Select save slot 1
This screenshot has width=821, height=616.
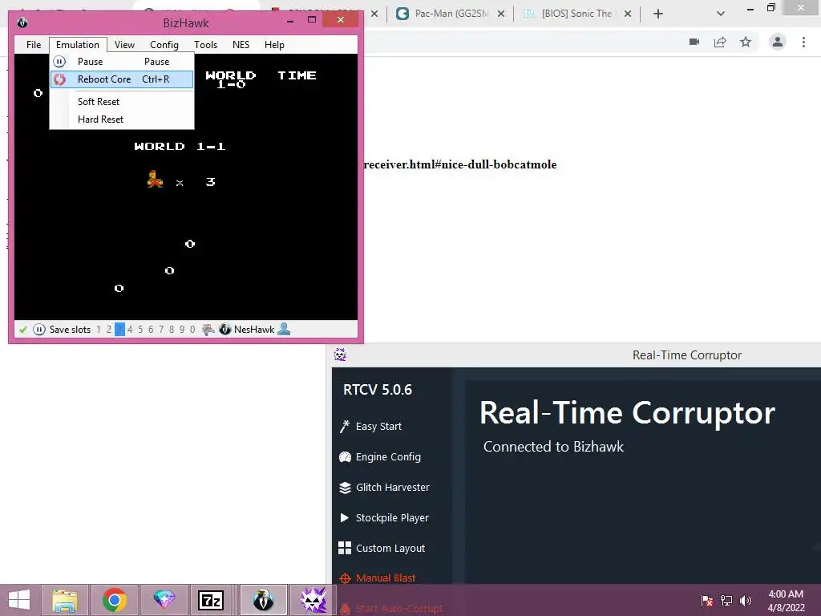coord(99,330)
